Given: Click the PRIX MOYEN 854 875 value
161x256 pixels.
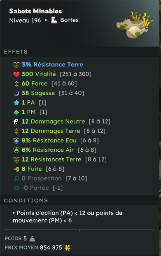Looking at the screenshot, I should click(x=51, y=248).
